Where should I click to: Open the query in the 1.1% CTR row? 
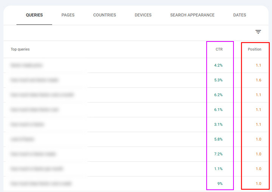point(37,169)
